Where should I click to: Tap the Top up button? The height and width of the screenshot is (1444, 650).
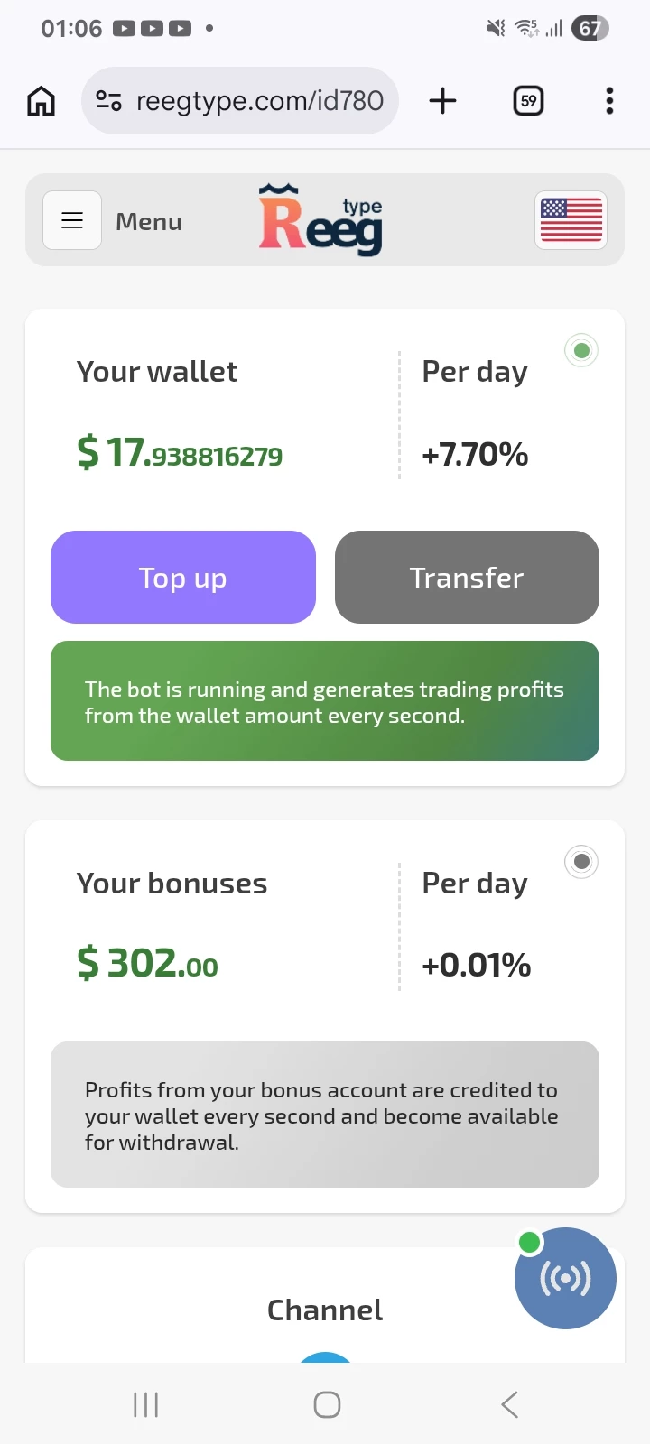point(183,577)
